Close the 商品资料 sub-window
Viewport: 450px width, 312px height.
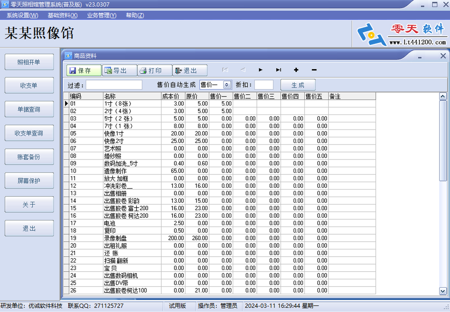click(x=443, y=56)
